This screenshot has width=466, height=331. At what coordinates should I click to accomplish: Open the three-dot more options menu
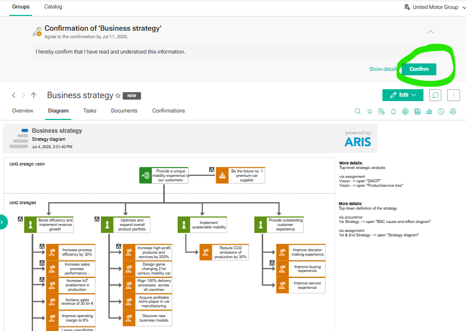click(454, 95)
